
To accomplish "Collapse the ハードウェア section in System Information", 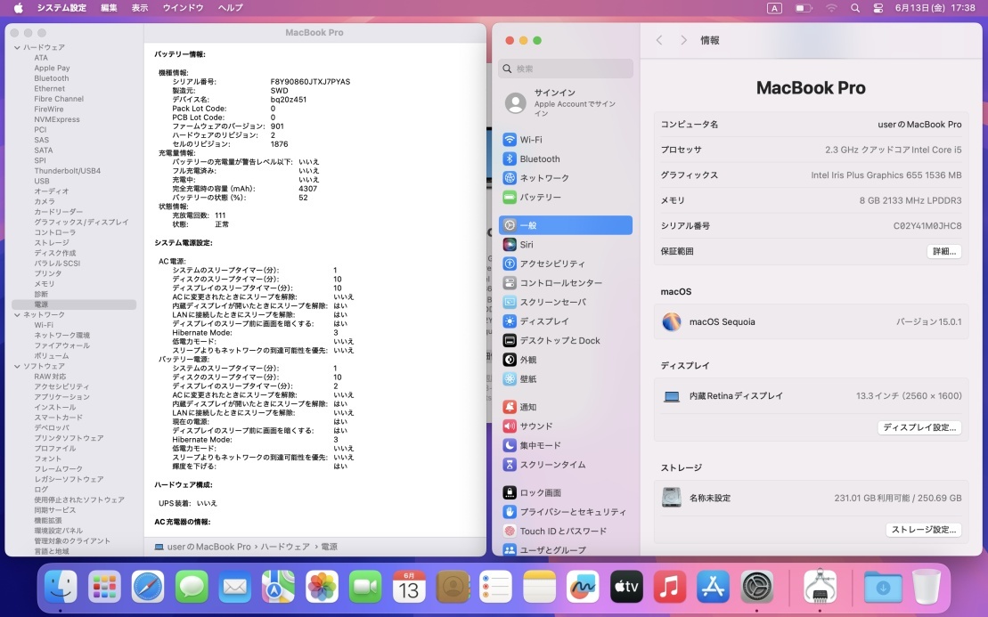I will click(15, 47).
